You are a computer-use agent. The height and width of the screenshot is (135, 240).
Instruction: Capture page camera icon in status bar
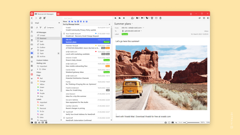165,122
